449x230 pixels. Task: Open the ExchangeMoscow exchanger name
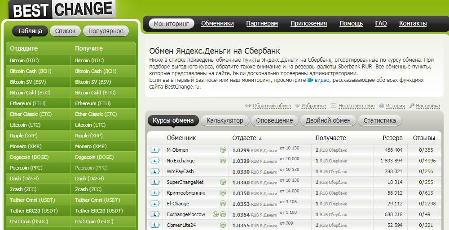[x=186, y=214]
